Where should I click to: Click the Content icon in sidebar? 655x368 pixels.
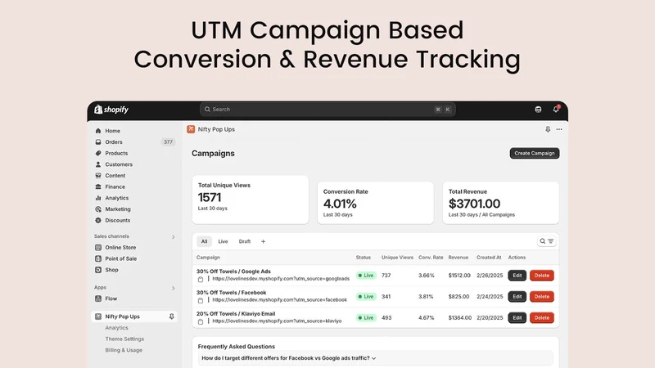click(x=98, y=176)
